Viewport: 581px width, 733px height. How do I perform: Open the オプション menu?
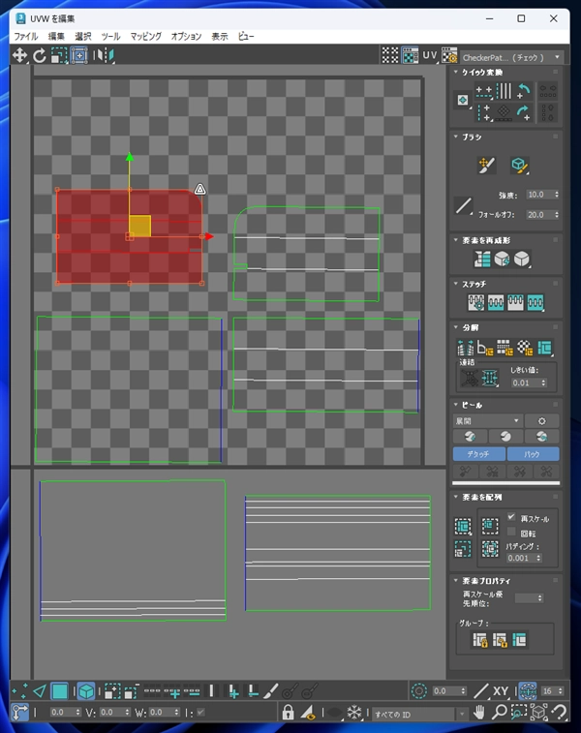186,37
